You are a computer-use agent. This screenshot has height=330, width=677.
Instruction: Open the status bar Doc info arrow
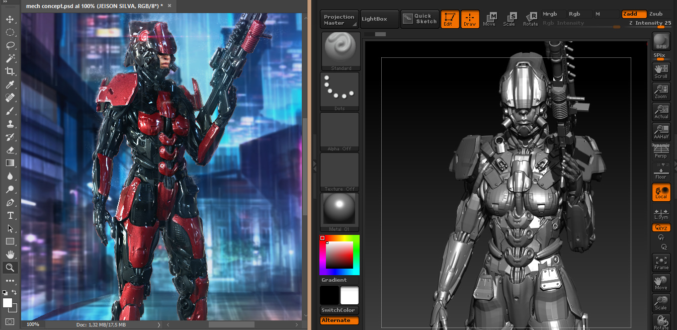click(159, 325)
